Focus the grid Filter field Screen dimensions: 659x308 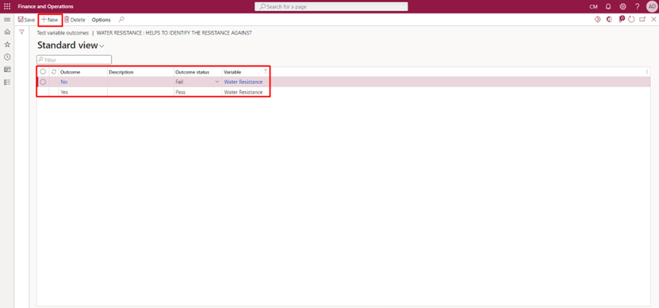coord(74,60)
